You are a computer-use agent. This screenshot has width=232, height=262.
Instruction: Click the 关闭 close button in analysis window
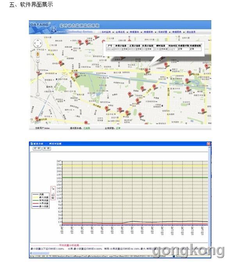pyautogui.click(x=46, y=148)
